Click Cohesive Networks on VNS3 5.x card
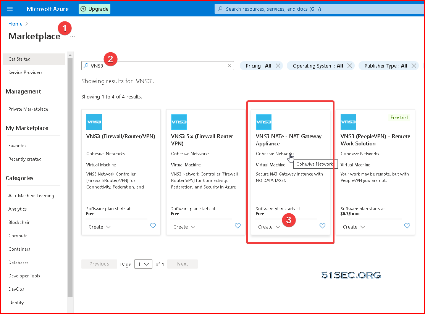 (190, 154)
